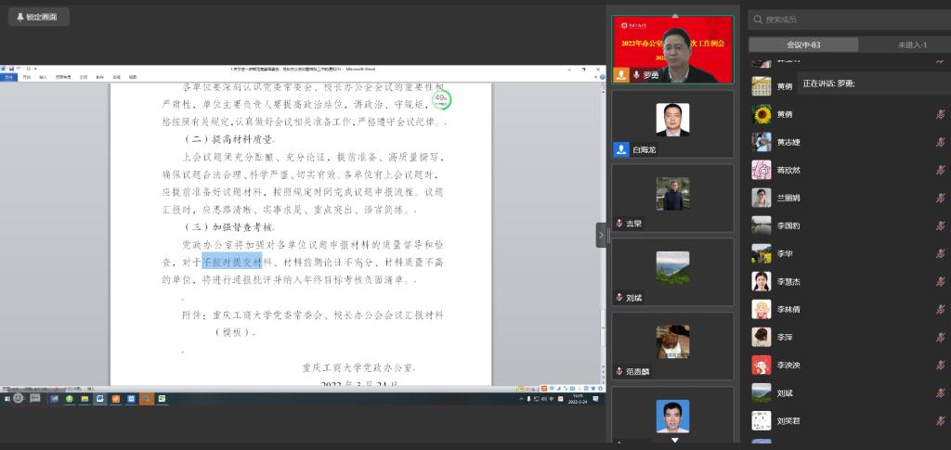Click the 锁定画面 lock screen button
The width and height of the screenshot is (951, 450).
coord(37,17)
